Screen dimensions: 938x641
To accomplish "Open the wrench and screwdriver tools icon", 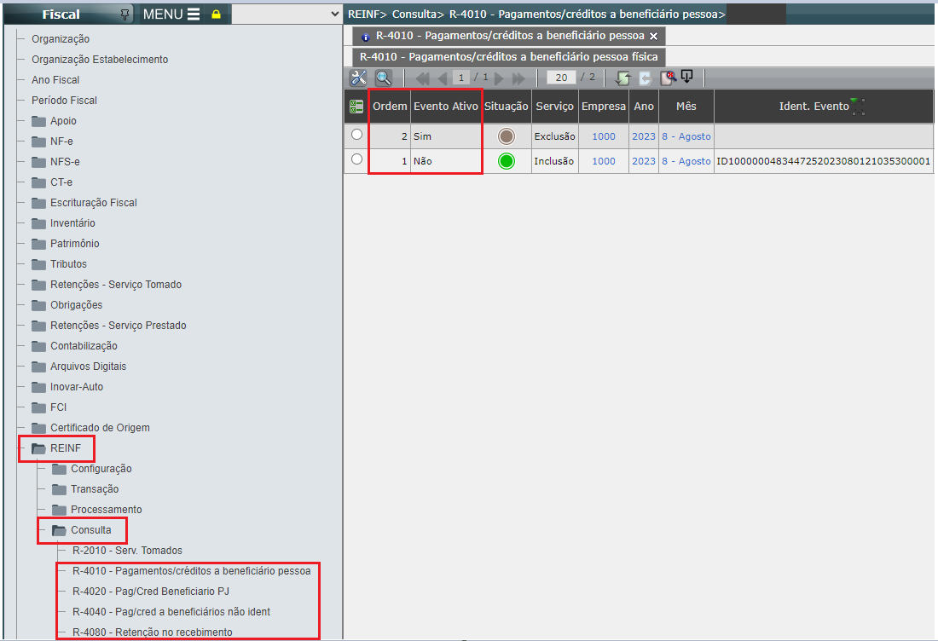I will click(x=358, y=78).
